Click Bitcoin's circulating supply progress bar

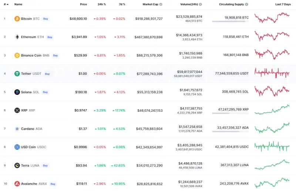(x=230, y=21)
